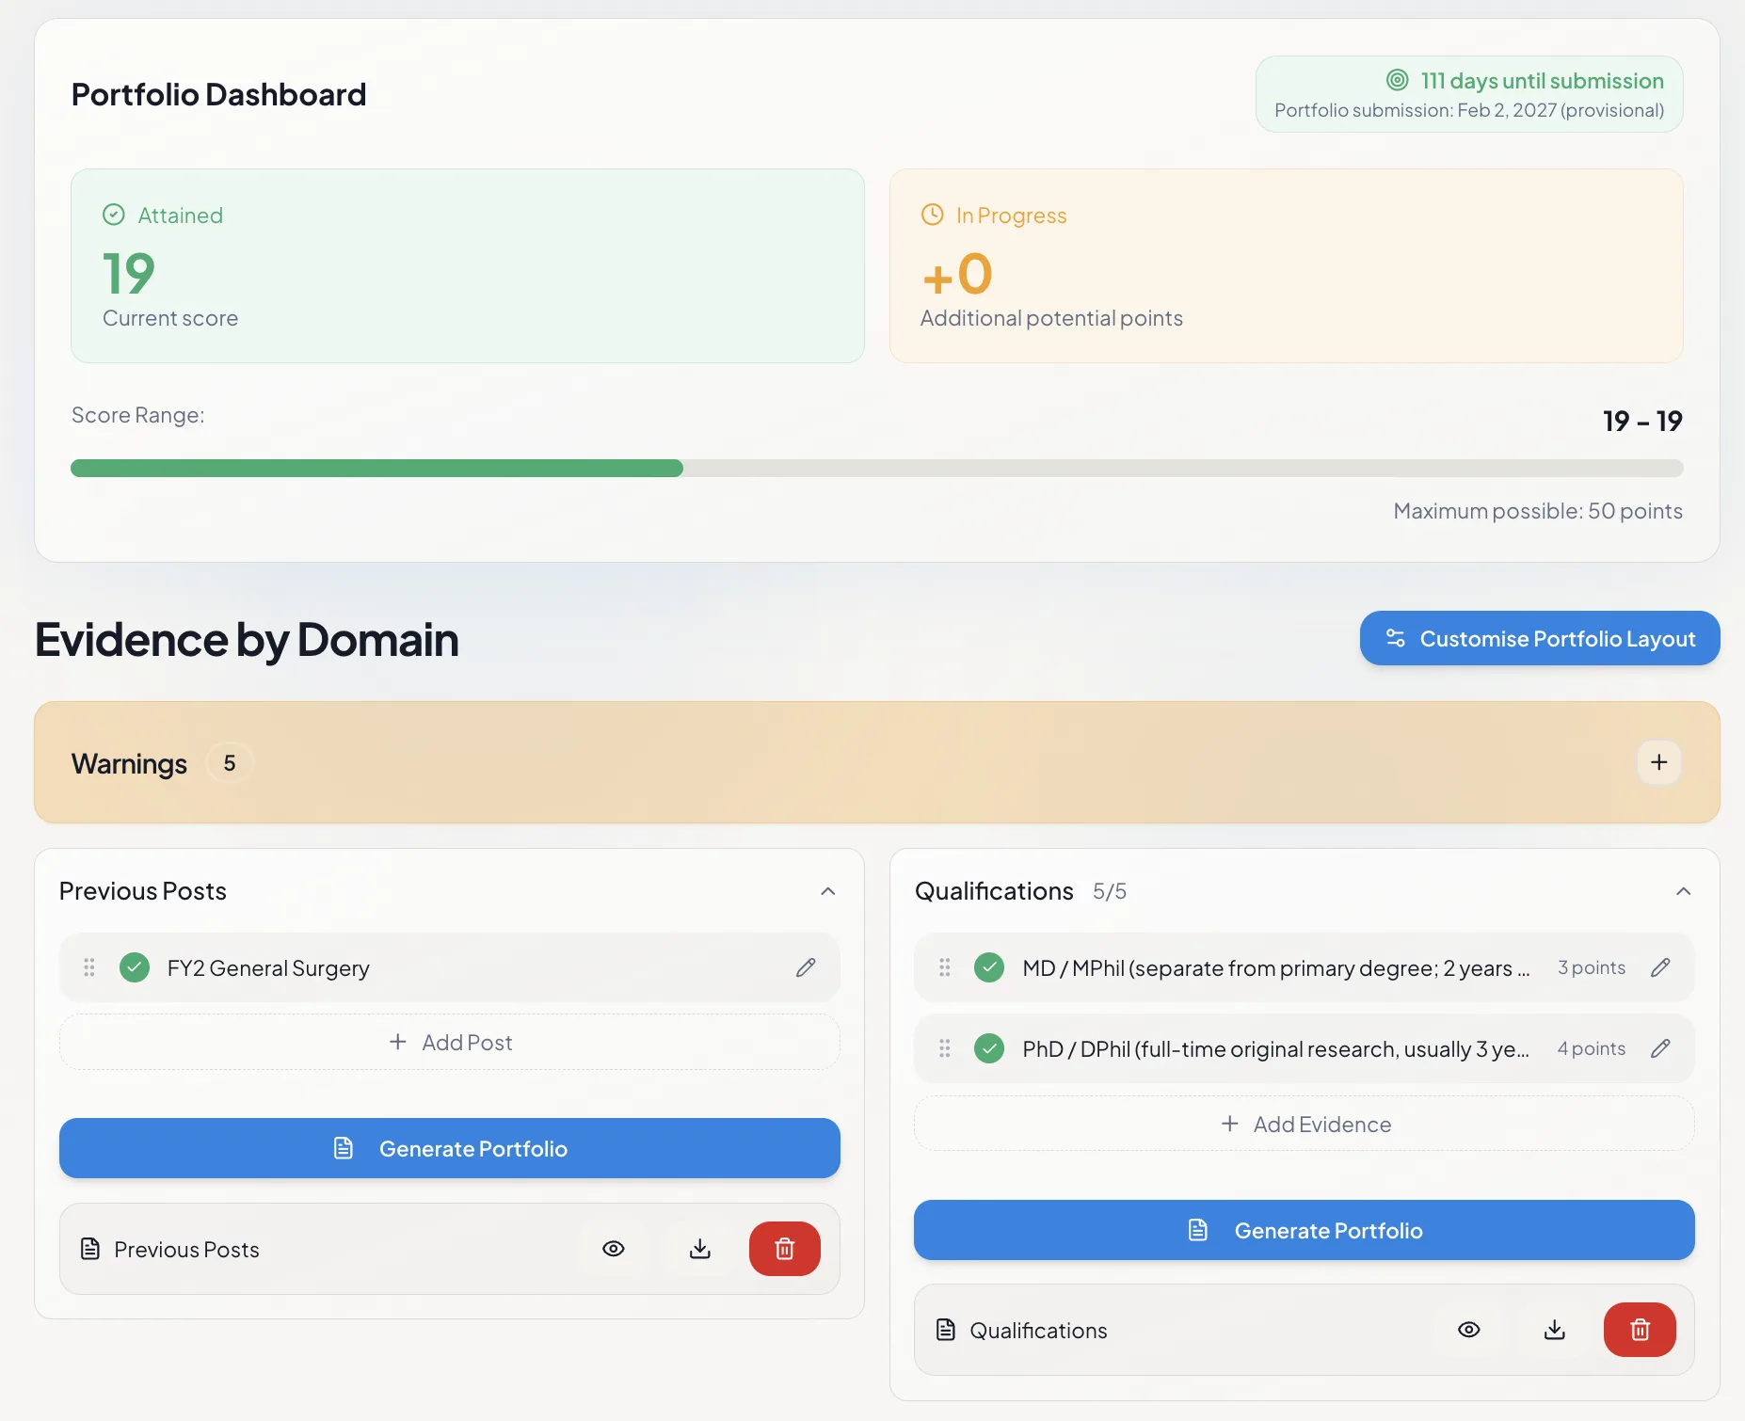1745x1421 pixels.
Task: Generate Portfolio for Qualifications
Action: point(1305,1230)
